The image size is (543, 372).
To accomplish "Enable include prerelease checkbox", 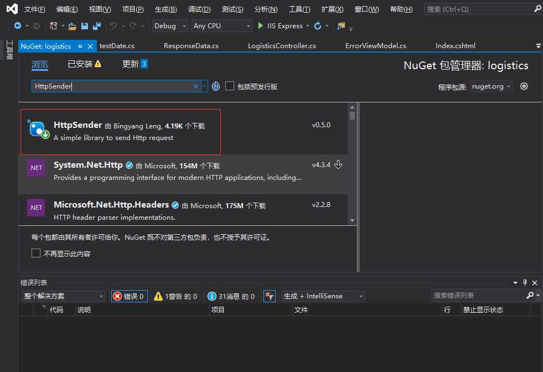I will click(230, 86).
